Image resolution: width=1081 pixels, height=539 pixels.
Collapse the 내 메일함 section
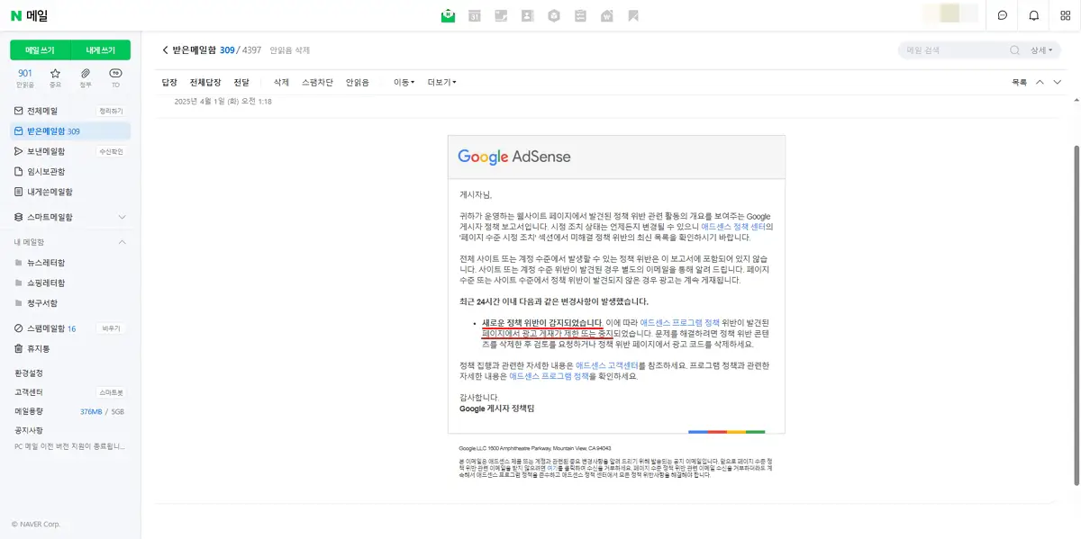(122, 242)
